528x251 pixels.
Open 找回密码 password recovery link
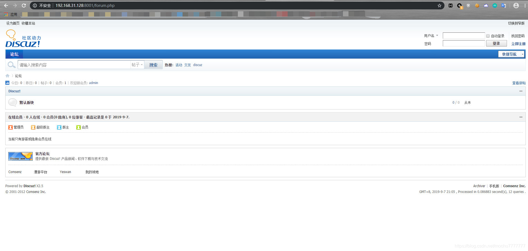(518, 36)
